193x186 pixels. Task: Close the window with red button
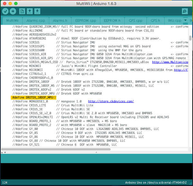5,4
